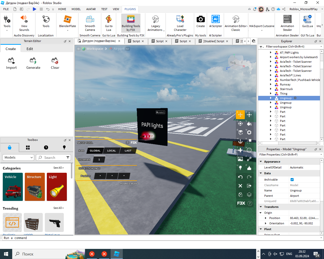Screen dimensions: 324x259
Task: Click the F3X clone icon
Action: [x=240, y=195]
